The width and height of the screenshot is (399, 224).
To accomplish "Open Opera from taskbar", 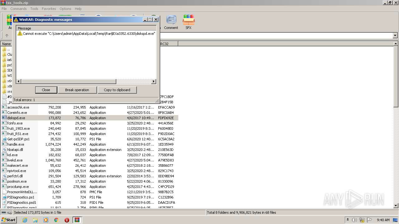I will point(67,220).
